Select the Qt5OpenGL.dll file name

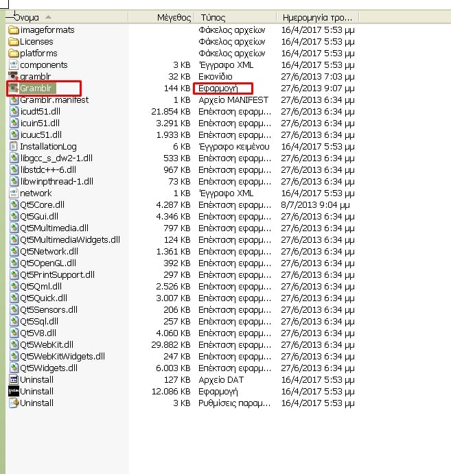click(x=48, y=263)
